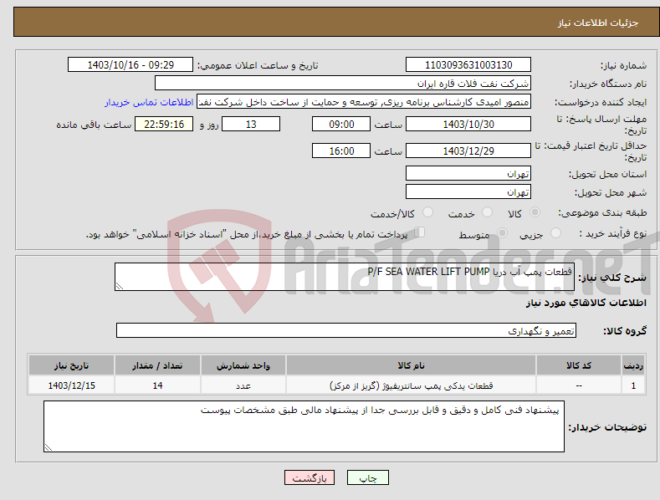This screenshot has height=500, width=660.
Task: Toggle the اسناد خزانه اسلامی payment checkbox
Action: tap(420, 232)
